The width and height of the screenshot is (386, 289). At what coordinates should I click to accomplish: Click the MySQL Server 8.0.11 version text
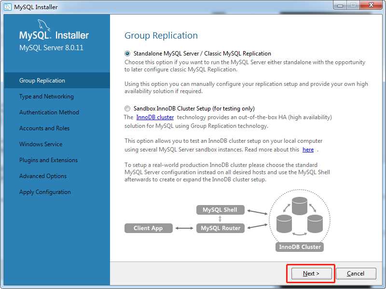tap(52, 47)
